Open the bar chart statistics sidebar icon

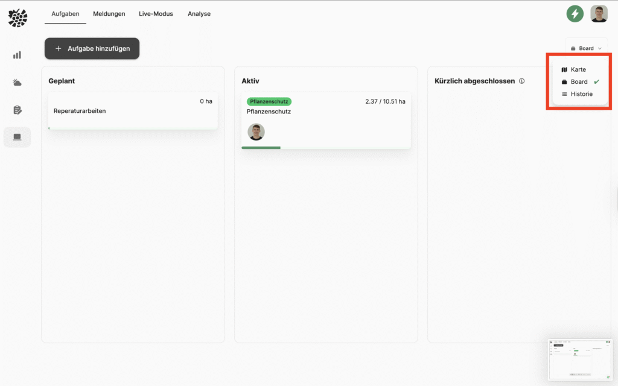point(17,55)
